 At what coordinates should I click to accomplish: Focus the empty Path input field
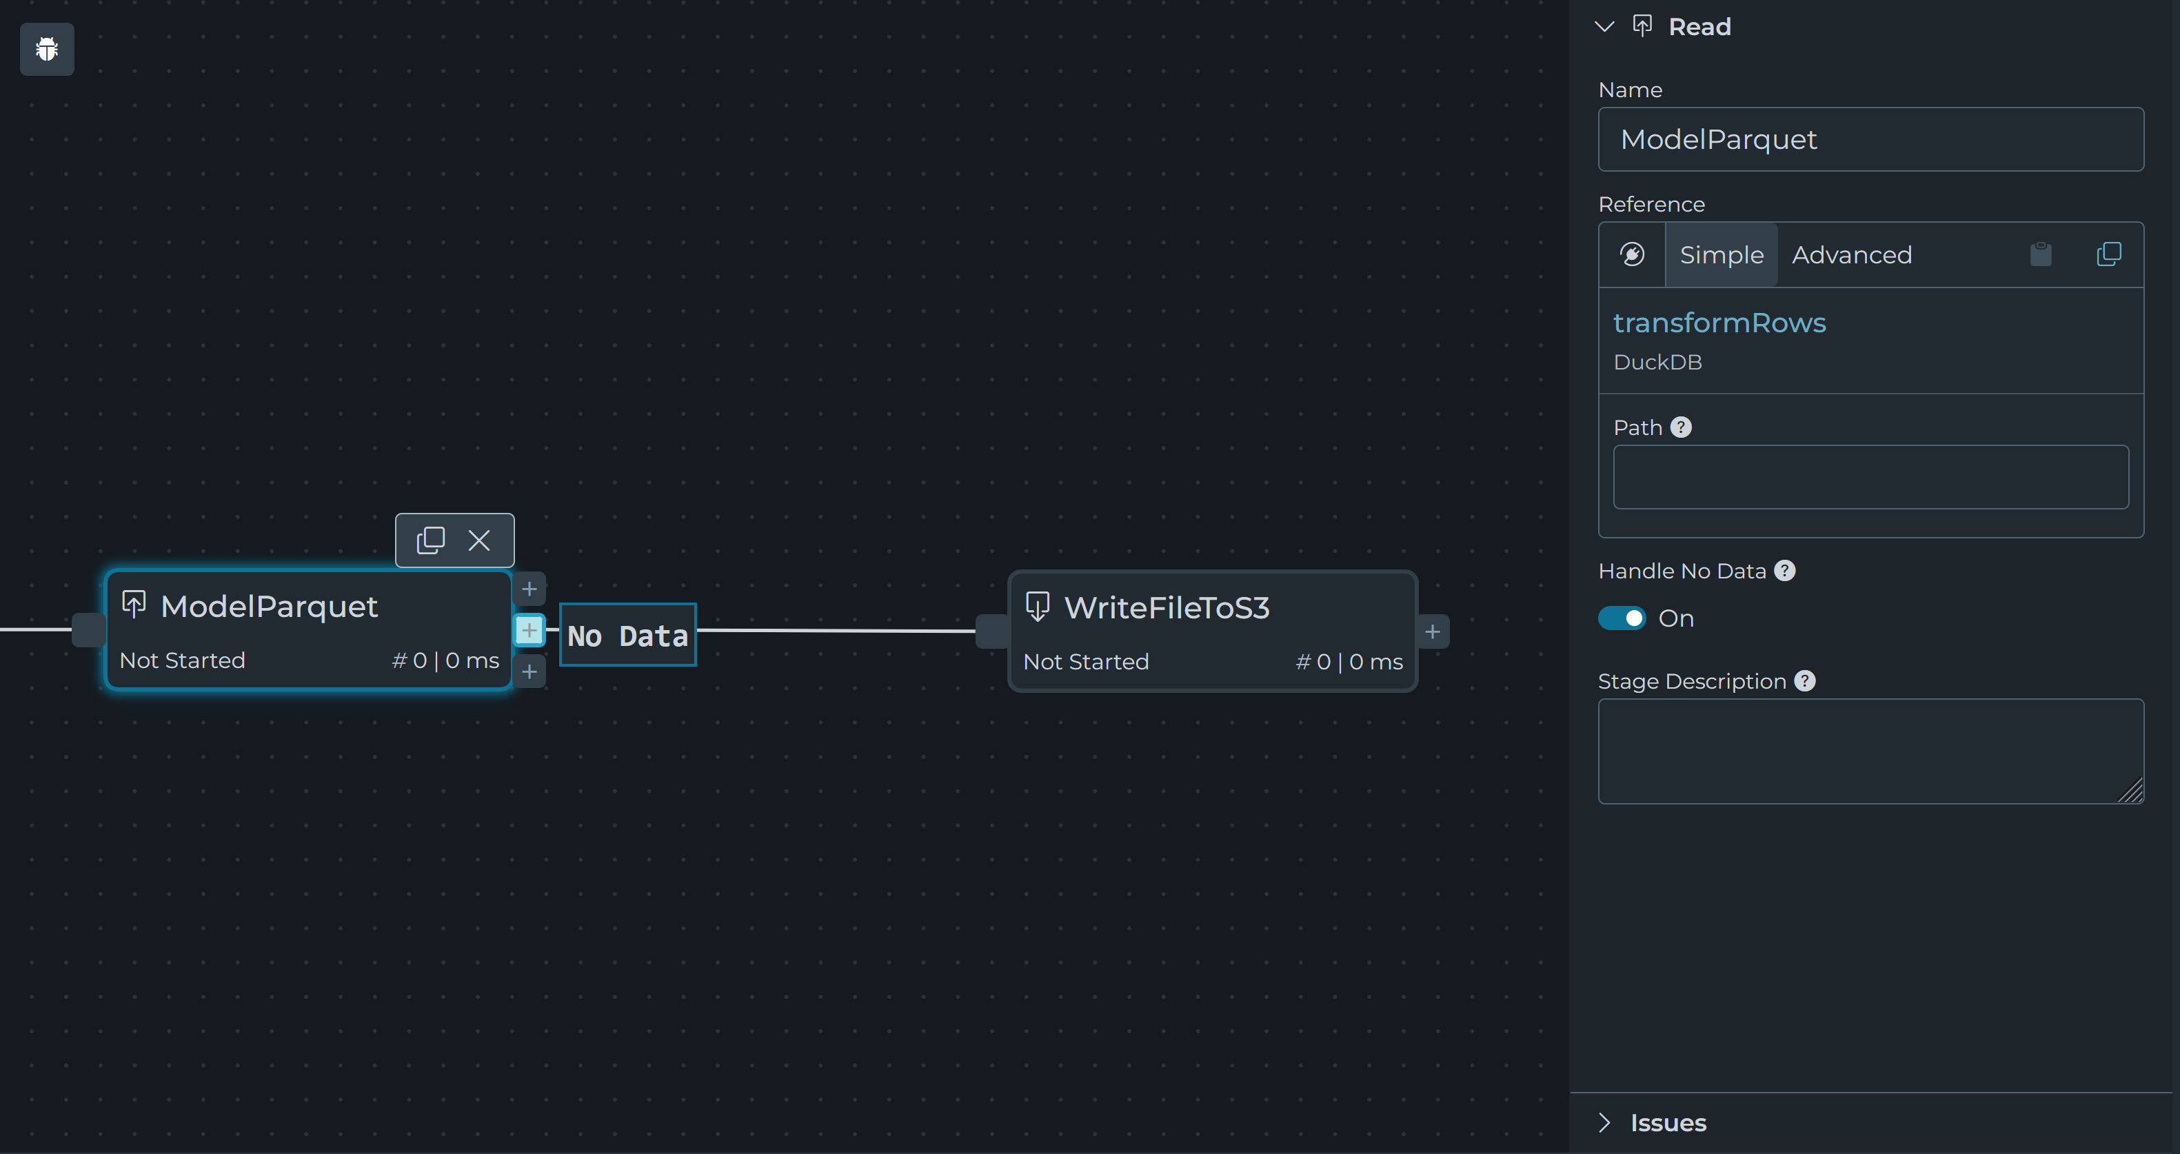click(1871, 477)
